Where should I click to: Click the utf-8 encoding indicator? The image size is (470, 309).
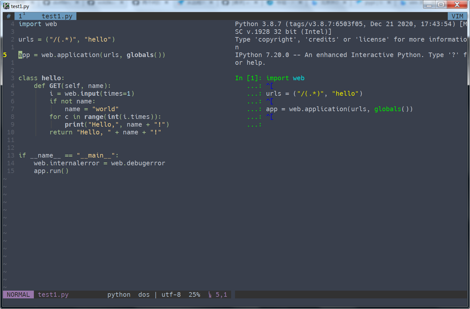pyautogui.click(x=171, y=294)
